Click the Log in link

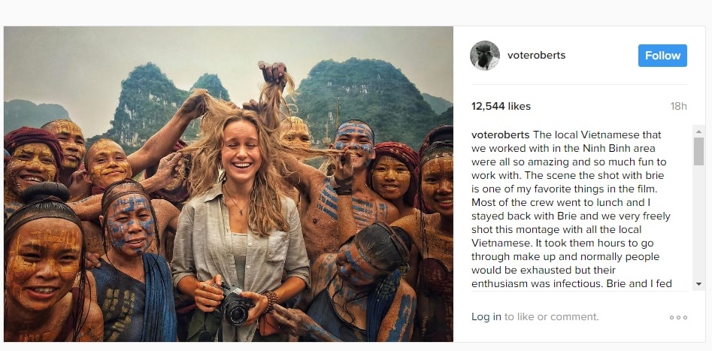pos(486,316)
